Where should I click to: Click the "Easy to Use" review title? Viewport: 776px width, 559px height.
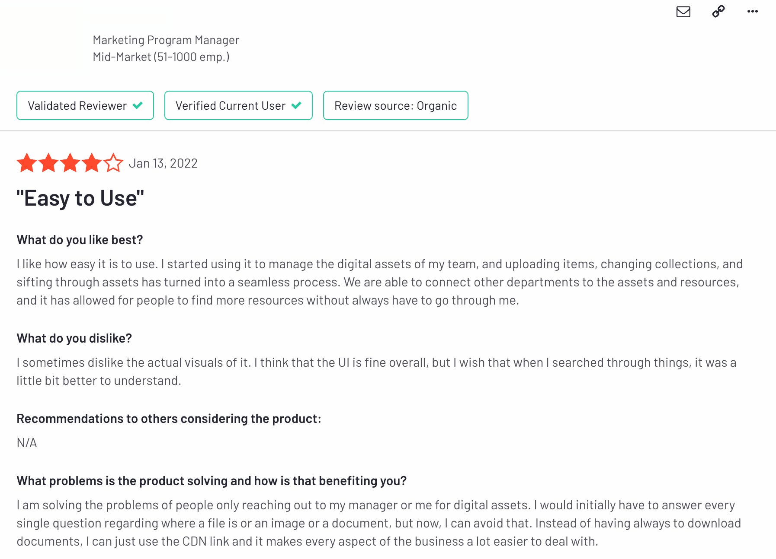[80, 198]
